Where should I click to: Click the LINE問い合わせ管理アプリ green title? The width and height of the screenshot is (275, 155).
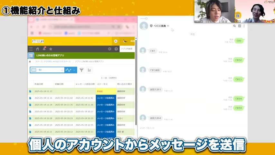50,56
